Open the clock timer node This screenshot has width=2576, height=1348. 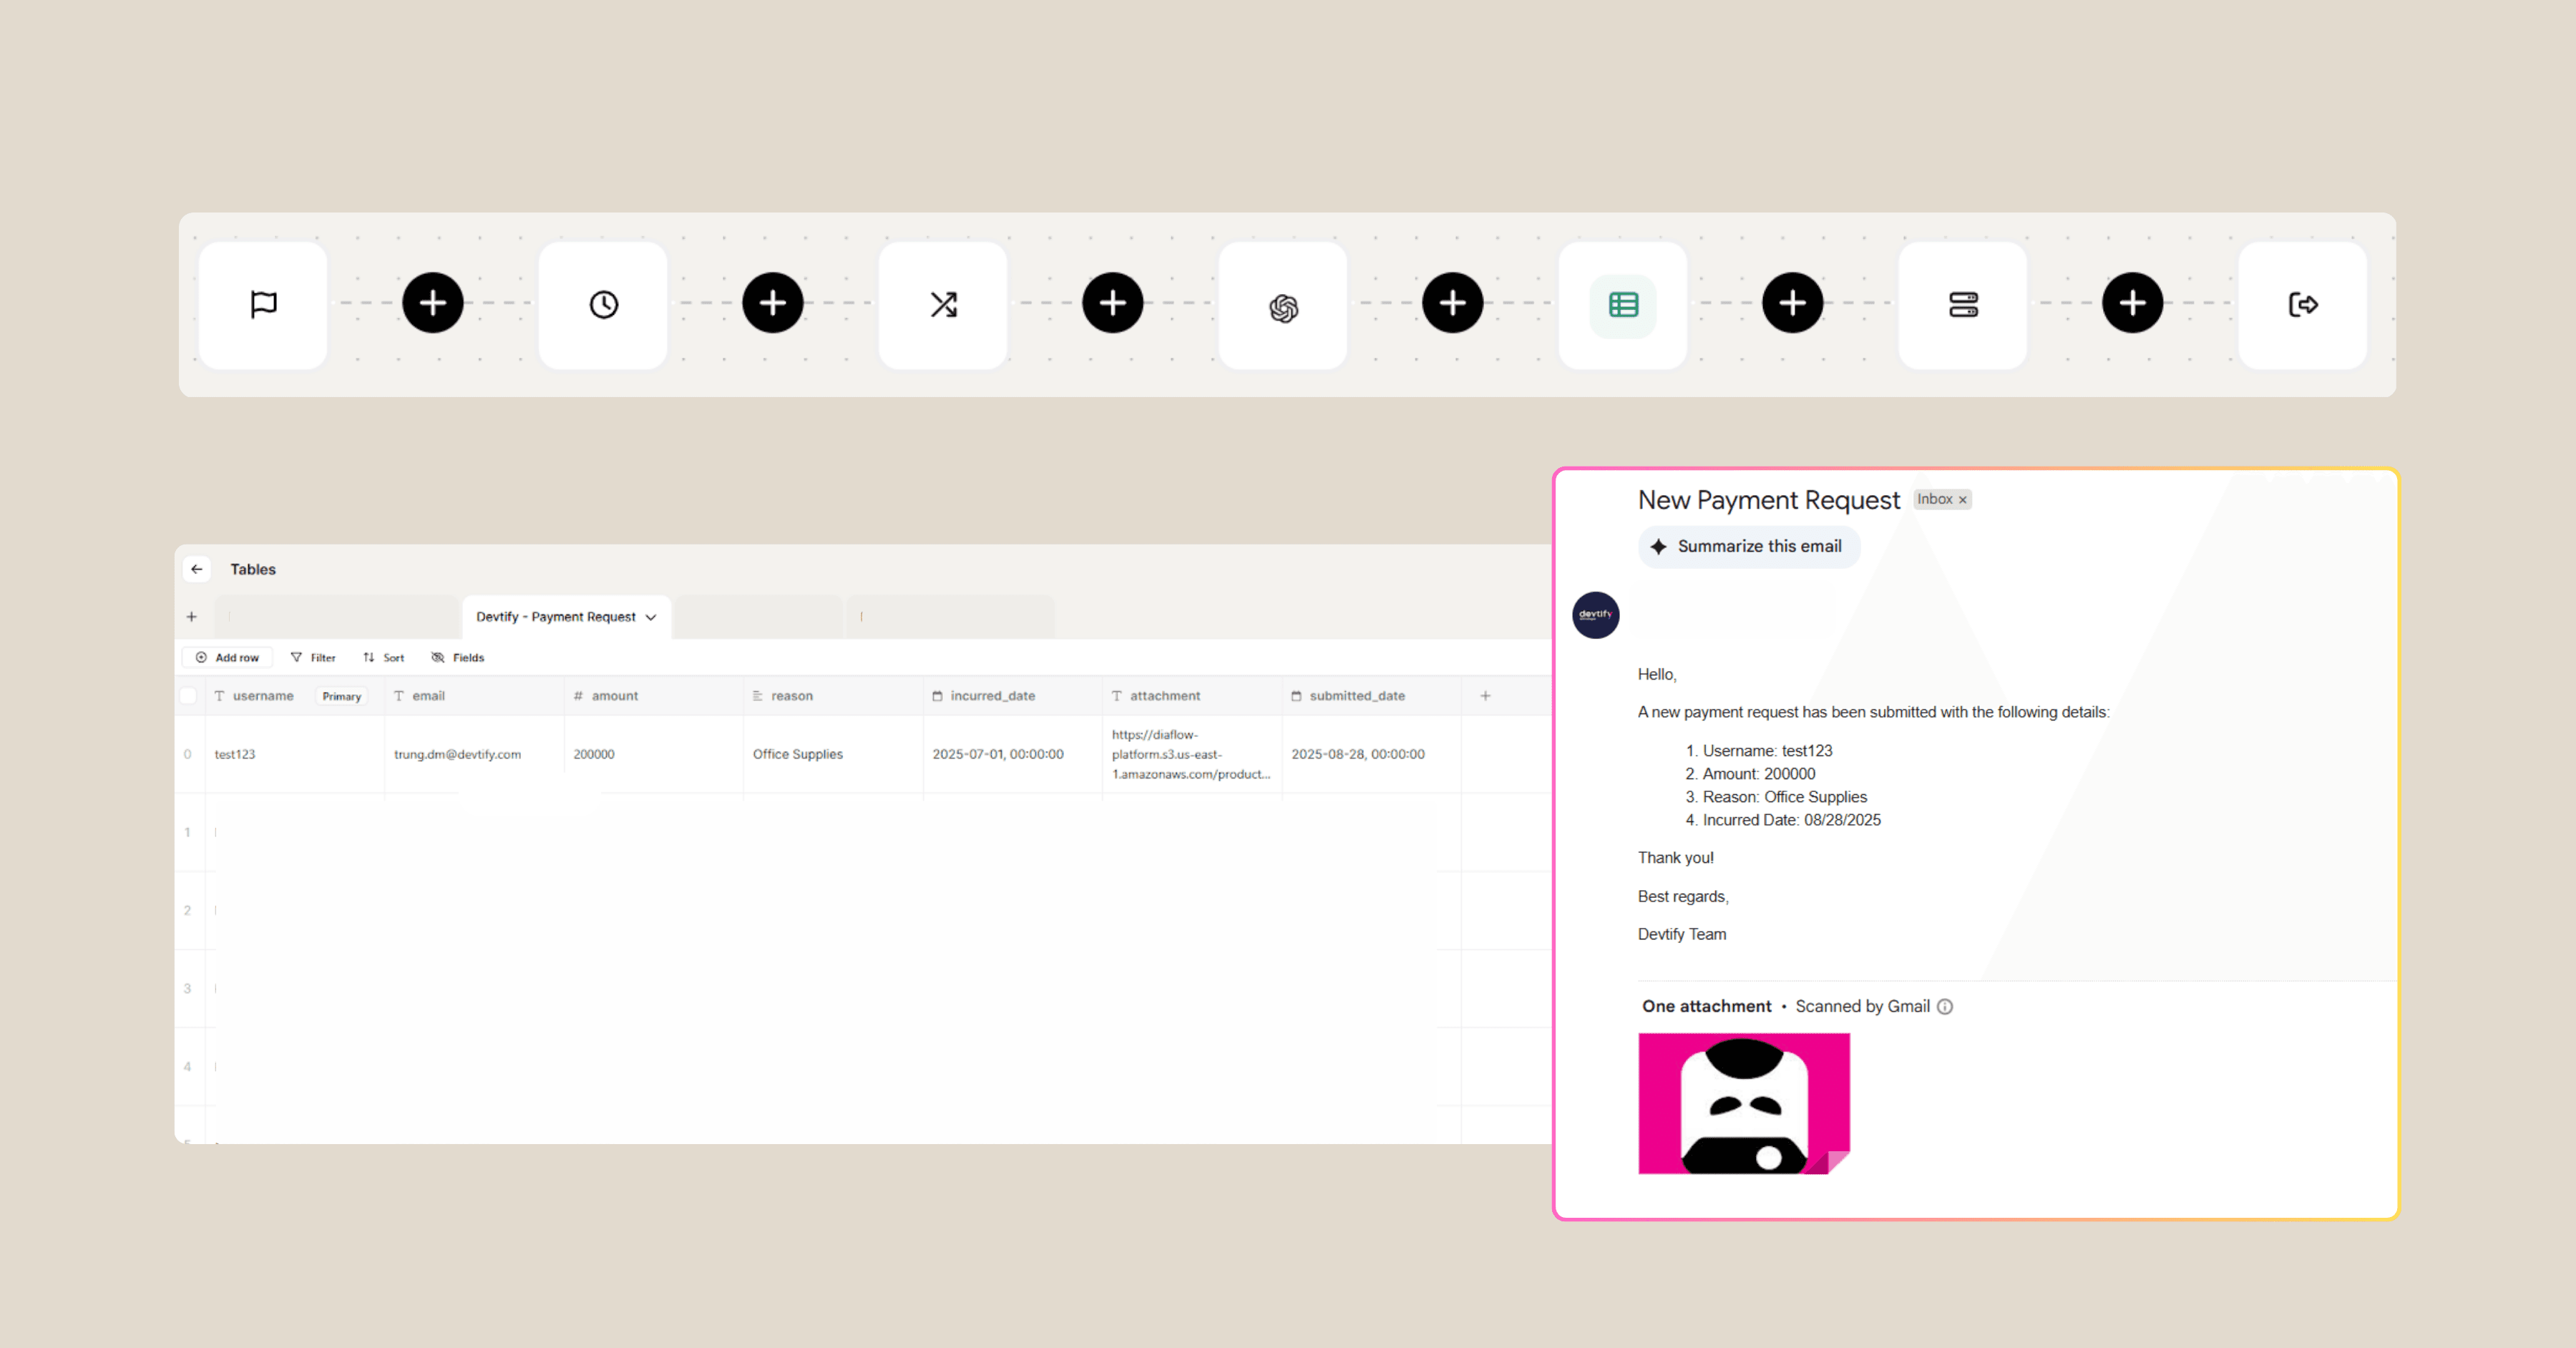603,304
